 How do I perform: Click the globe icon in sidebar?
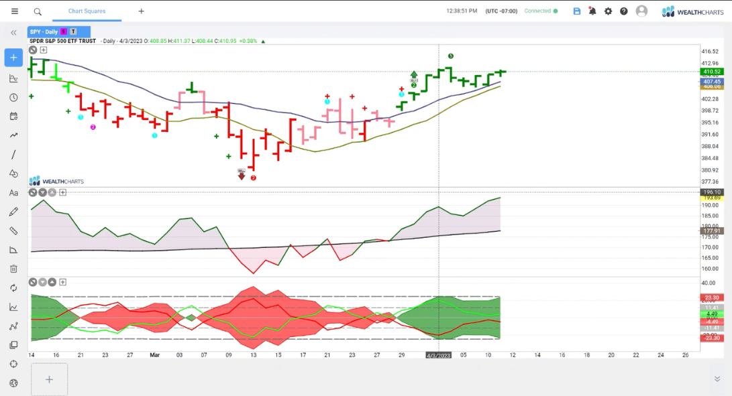click(13, 383)
